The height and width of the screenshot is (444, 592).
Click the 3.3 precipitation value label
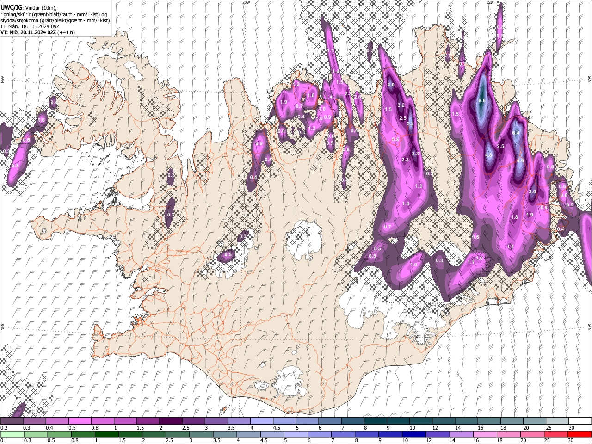[x=415, y=154]
